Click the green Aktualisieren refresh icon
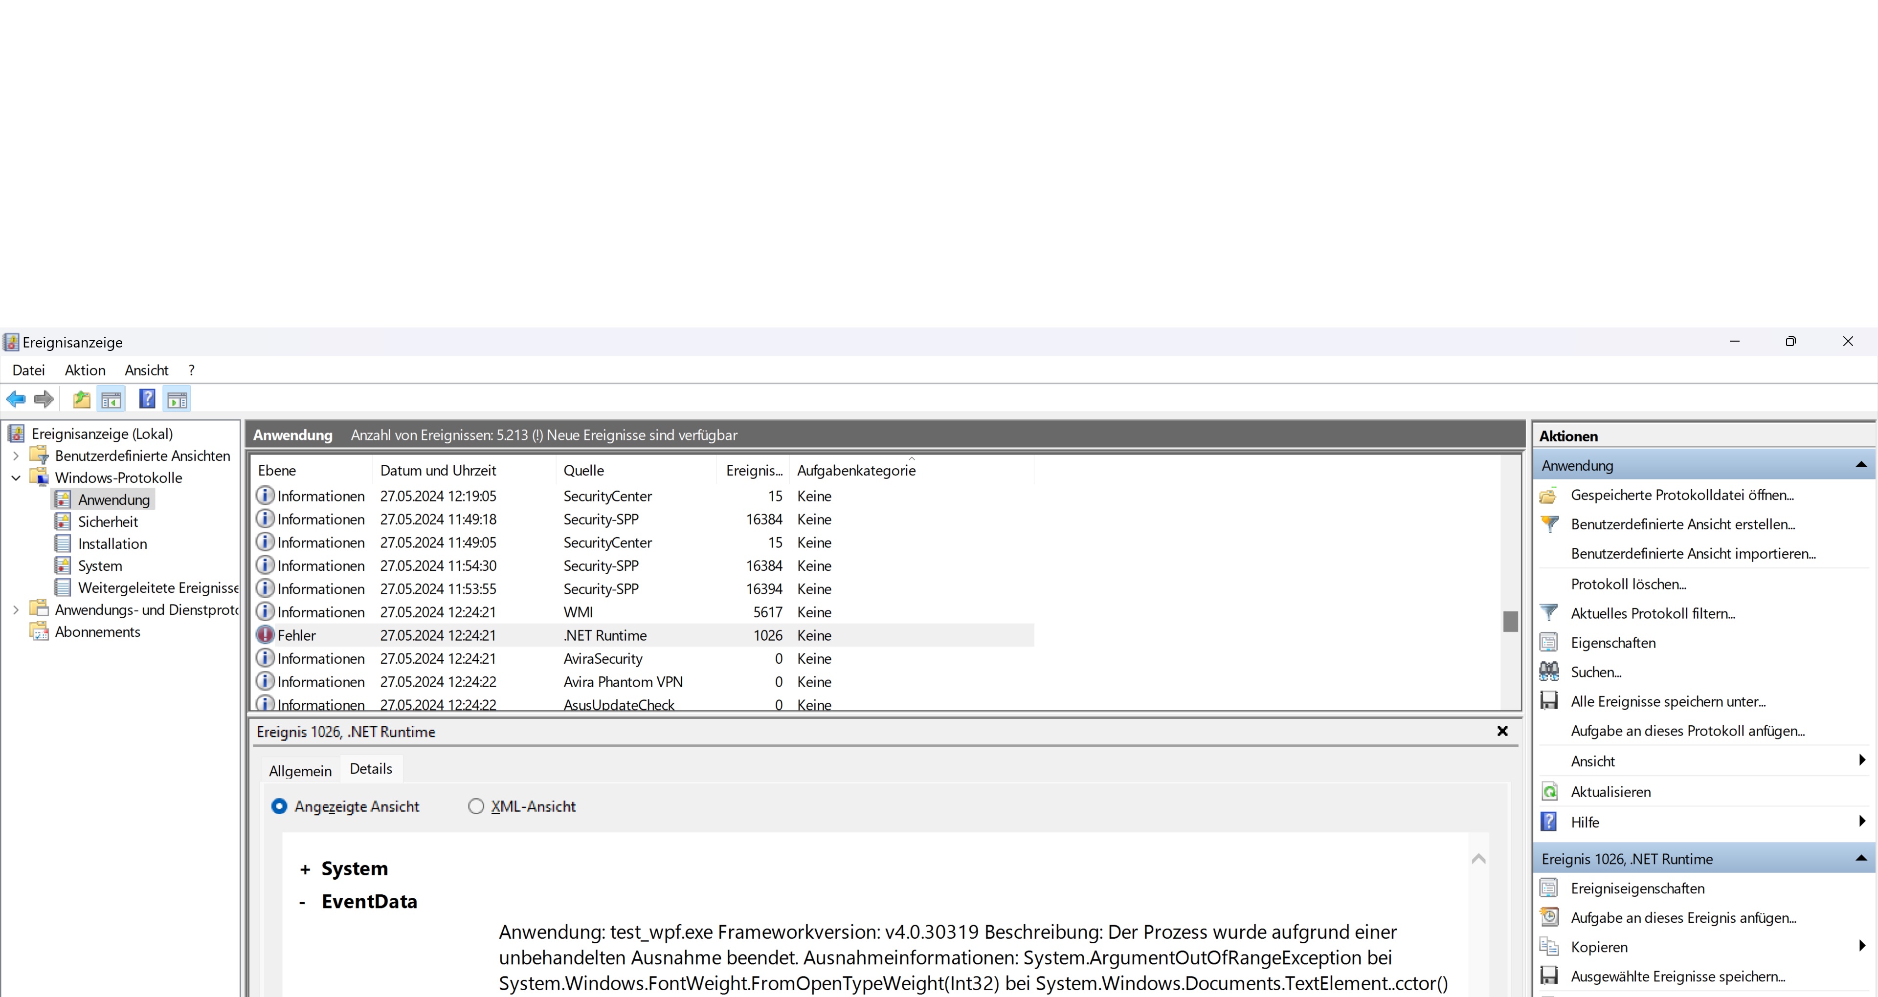1878x997 pixels. (x=1549, y=791)
